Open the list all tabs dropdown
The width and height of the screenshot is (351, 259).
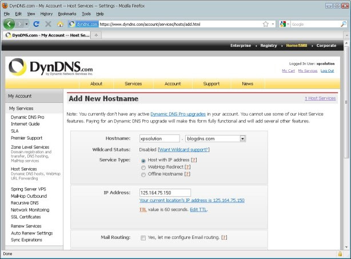(347, 35)
